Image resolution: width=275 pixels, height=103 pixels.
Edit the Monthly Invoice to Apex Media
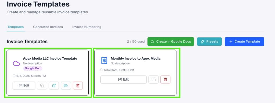[124, 79]
